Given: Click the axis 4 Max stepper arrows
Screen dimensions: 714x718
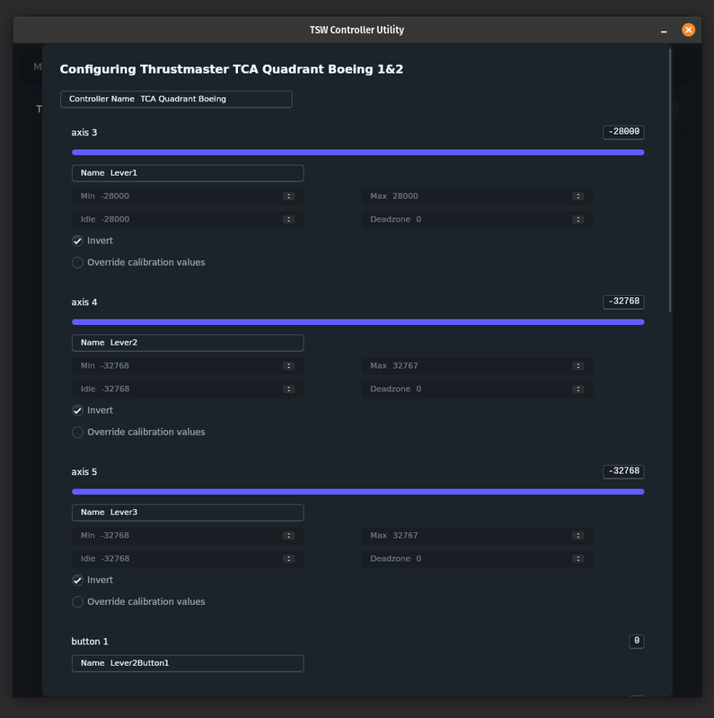Looking at the screenshot, I should point(577,366).
